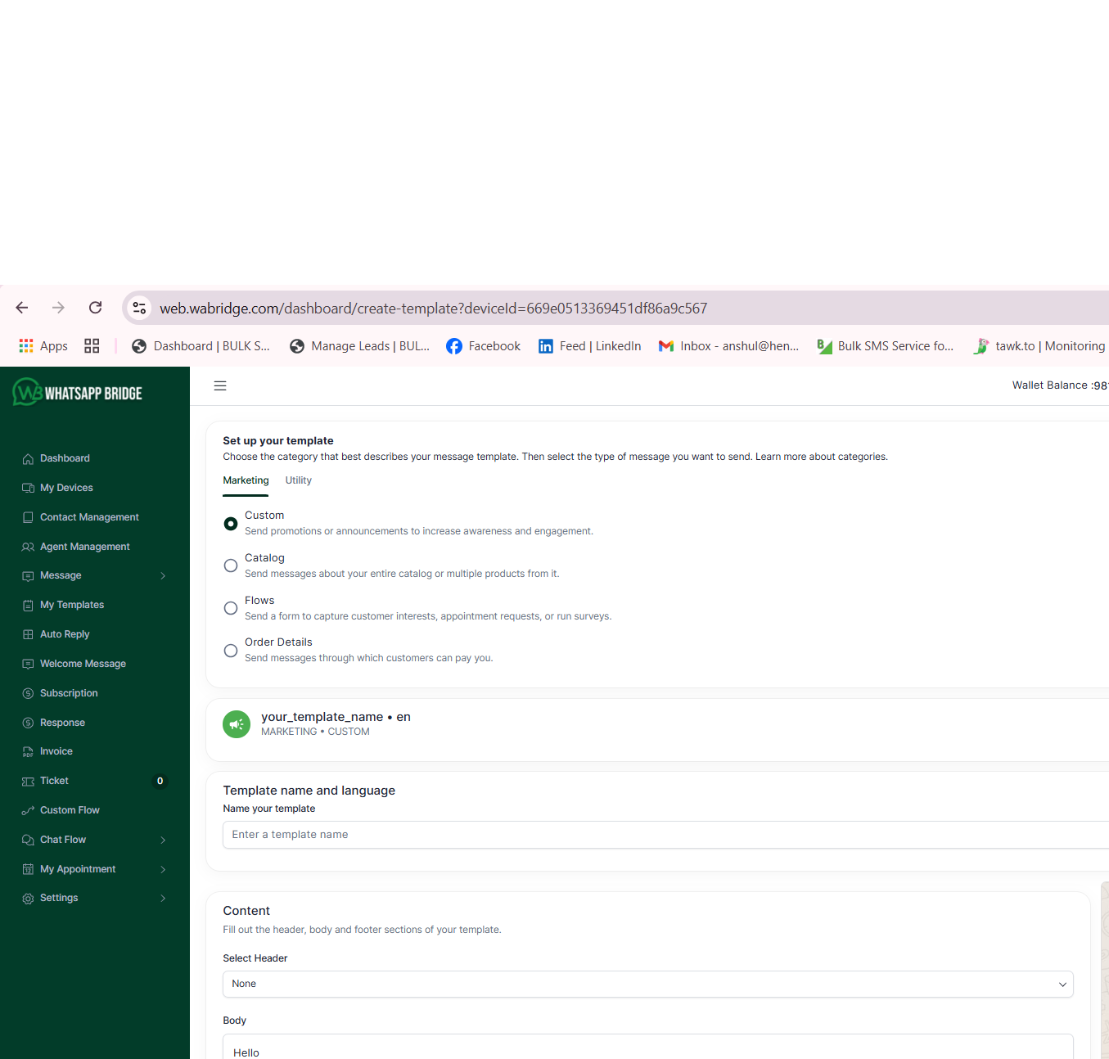
Task: Click the green megaphone template icon
Action: pyautogui.click(x=237, y=724)
